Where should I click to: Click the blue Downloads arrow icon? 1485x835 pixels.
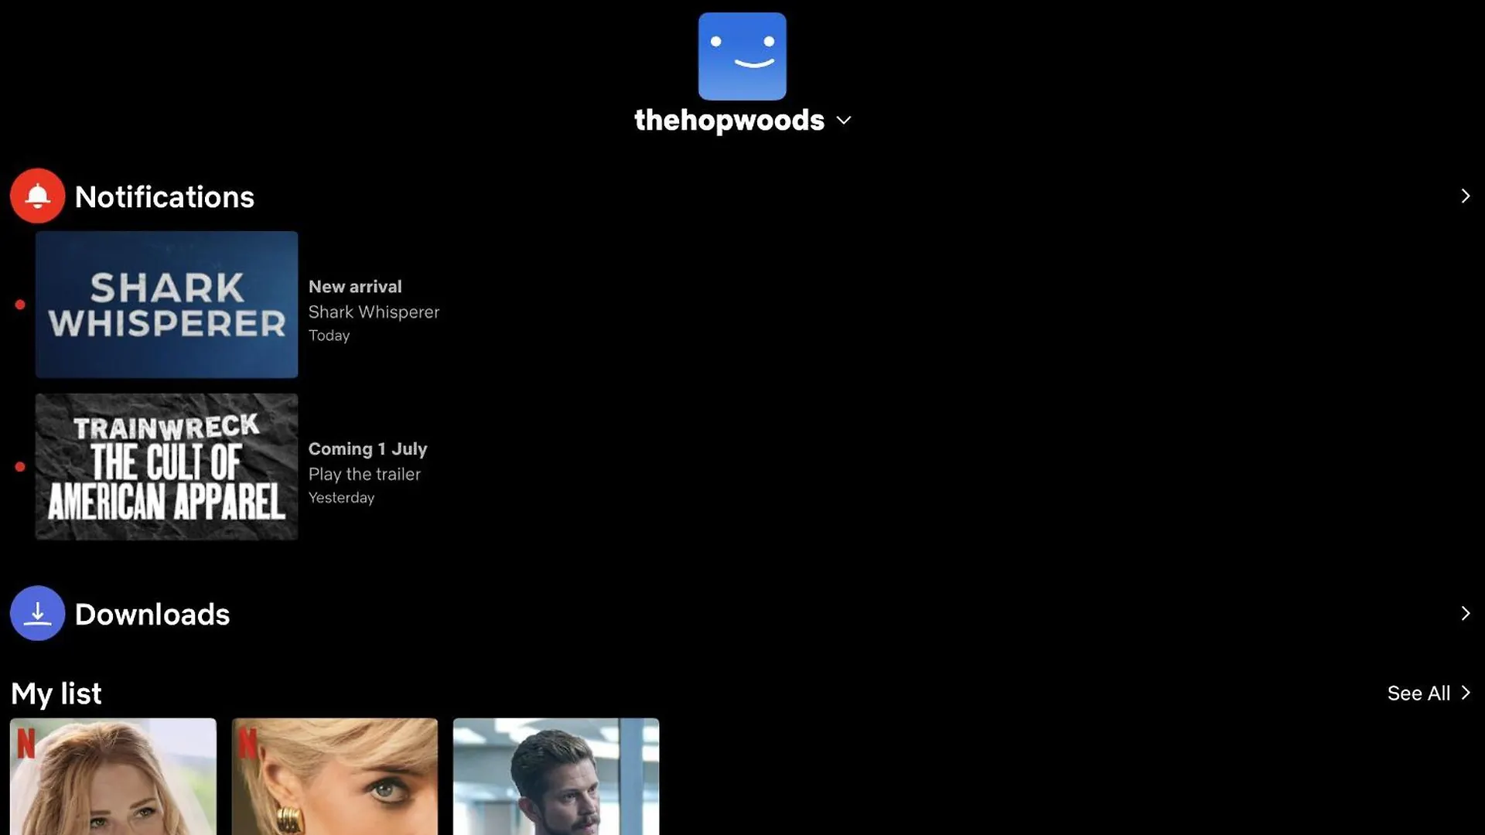[x=37, y=613]
